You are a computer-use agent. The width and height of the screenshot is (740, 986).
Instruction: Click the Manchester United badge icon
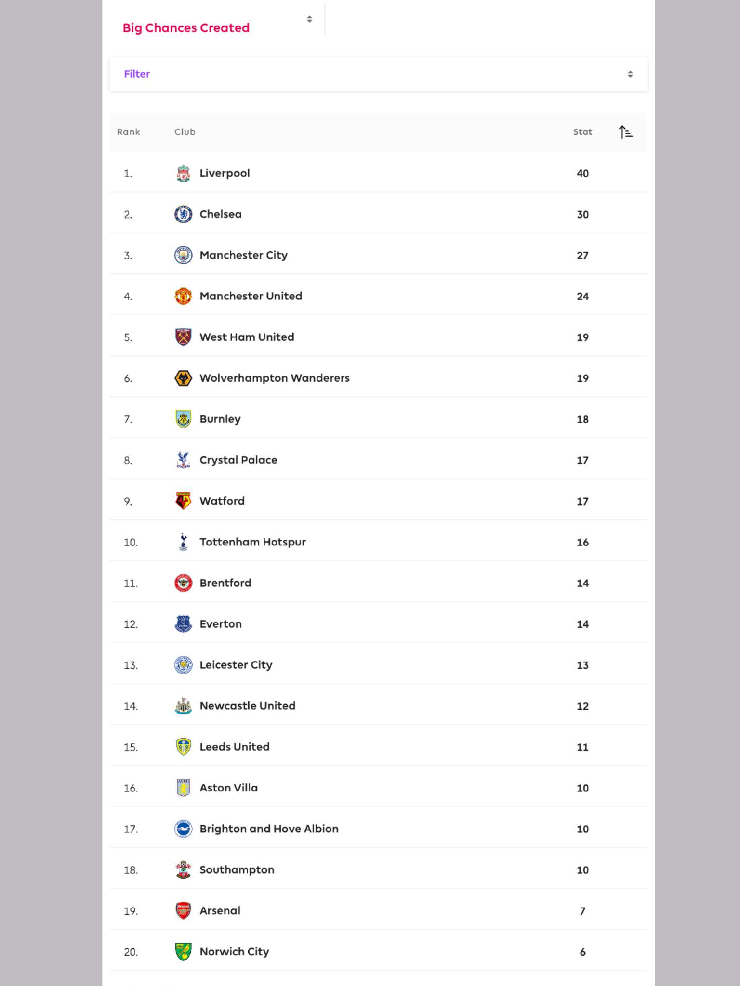pos(183,296)
